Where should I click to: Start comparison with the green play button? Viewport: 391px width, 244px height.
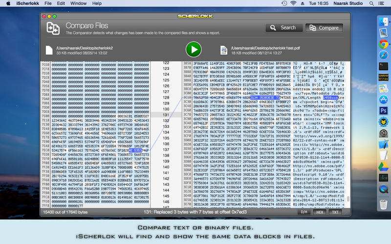click(194, 50)
